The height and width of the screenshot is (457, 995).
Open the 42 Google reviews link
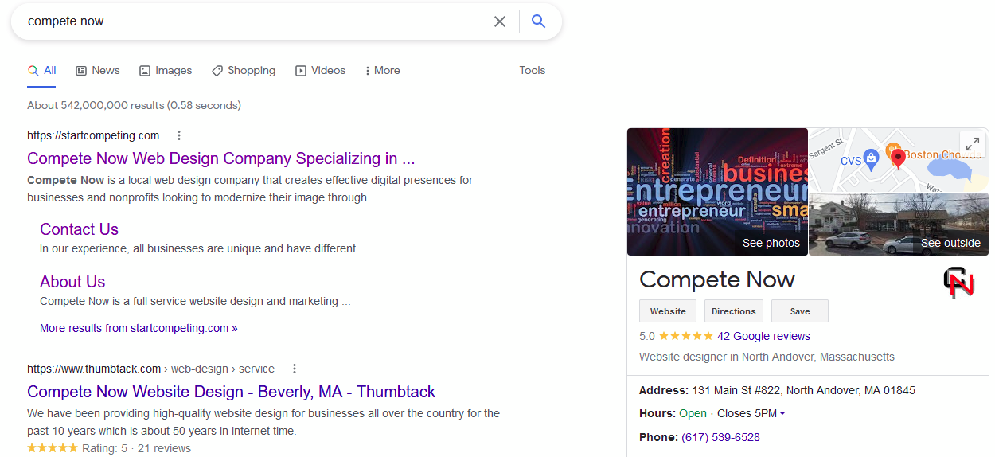(763, 336)
